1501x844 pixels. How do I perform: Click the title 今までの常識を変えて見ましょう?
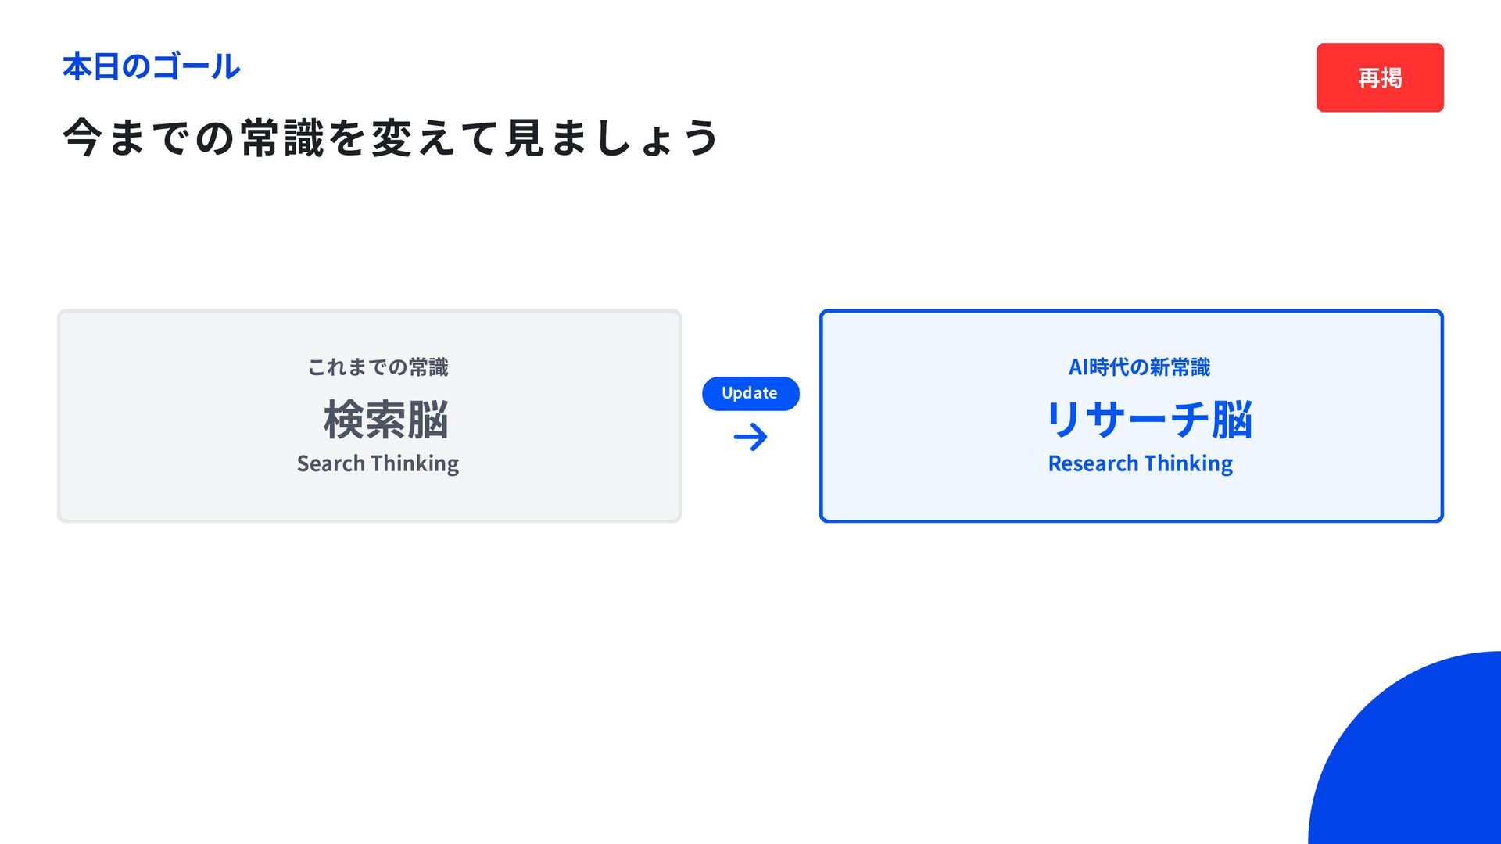pyautogui.click(x=390, y=138)
